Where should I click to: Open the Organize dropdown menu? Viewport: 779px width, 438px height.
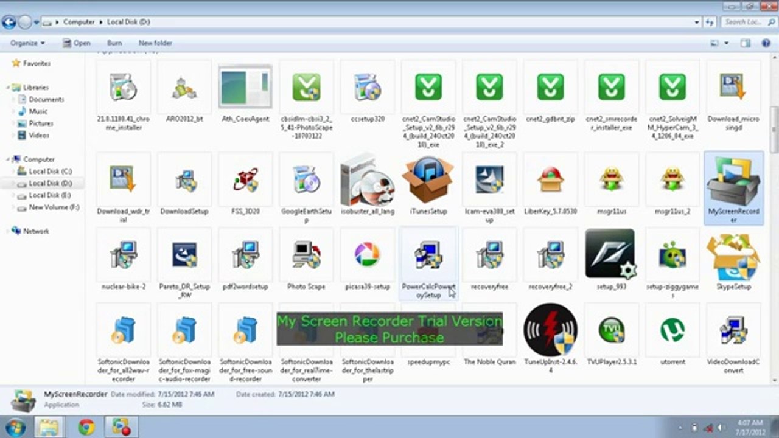click(27, 43)
